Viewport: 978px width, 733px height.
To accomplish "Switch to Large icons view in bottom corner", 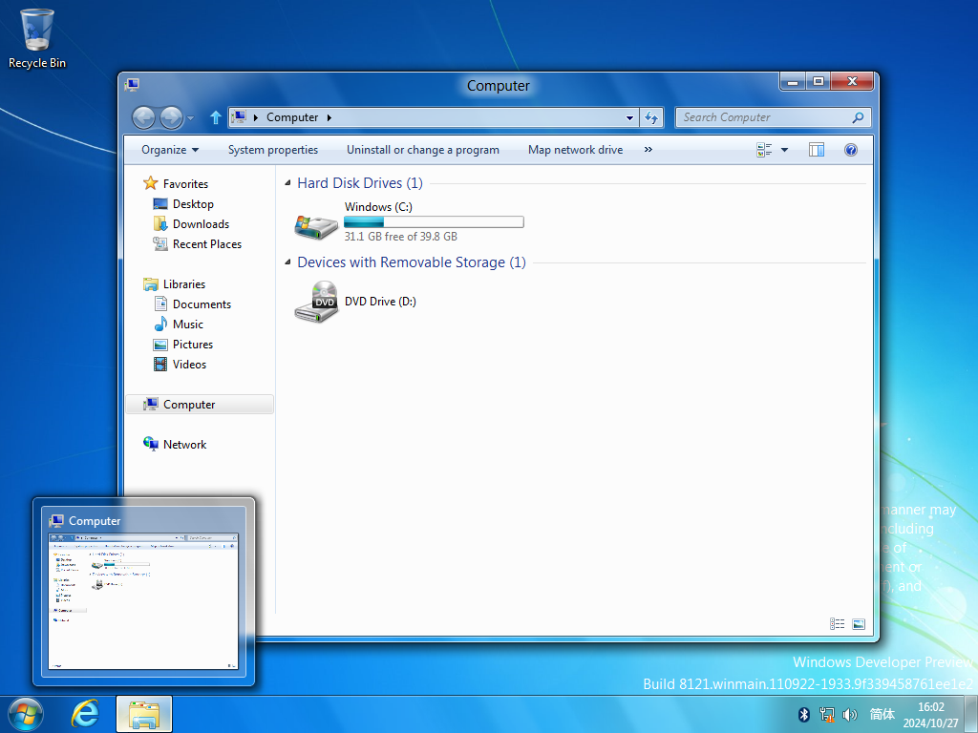I will pos(859,624).
